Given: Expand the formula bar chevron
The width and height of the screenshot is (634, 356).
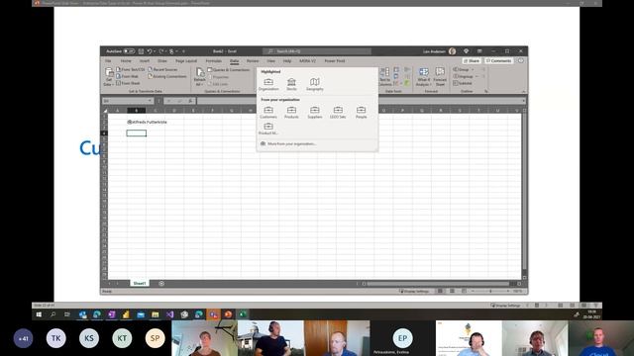Looking at the screenshot, I should click(524, 101).
